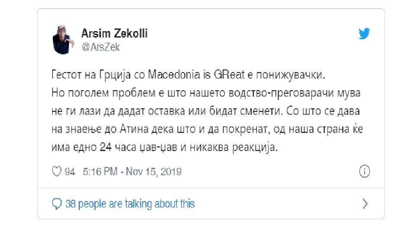
Task: Open the tweet info circle icon
Action: (365, 171)
